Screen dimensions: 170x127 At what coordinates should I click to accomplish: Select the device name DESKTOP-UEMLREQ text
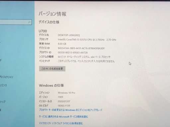click(x=69, y=35)
